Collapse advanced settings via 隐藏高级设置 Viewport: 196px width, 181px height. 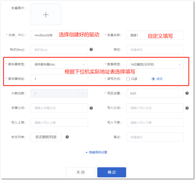[96, 152]
